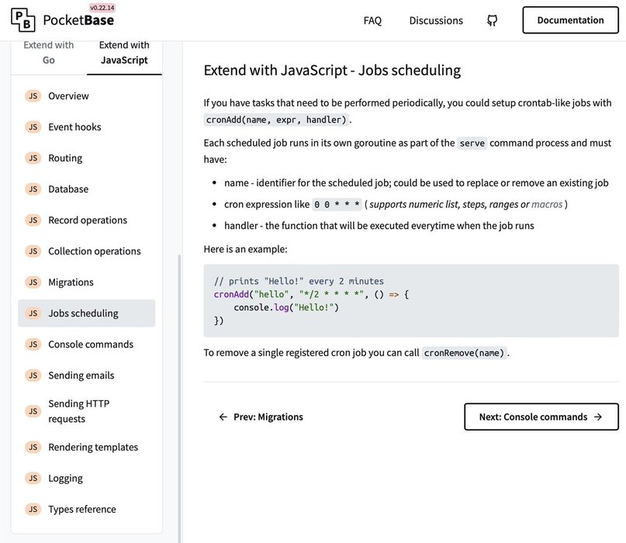This screenshot has width=626, height=543.
Task: Navigate to Sending HTTP requests section
Action: click(78, 411)
